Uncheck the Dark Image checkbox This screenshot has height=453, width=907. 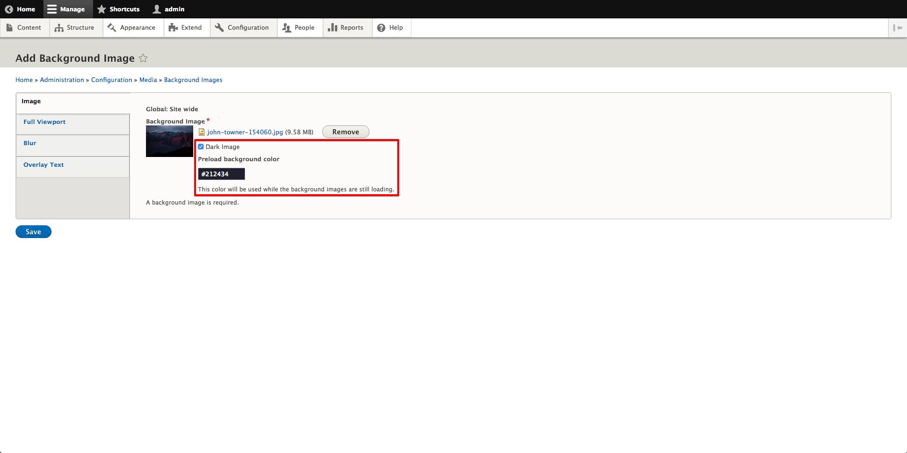[x=201, y=147]
